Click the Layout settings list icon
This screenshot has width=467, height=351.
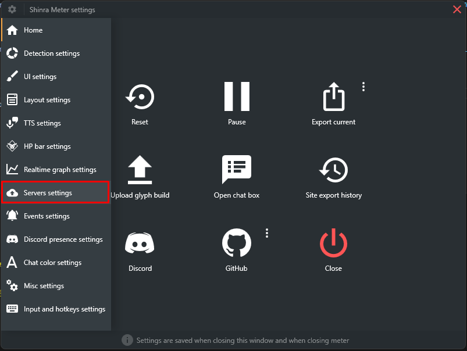[x=12, y=100]
